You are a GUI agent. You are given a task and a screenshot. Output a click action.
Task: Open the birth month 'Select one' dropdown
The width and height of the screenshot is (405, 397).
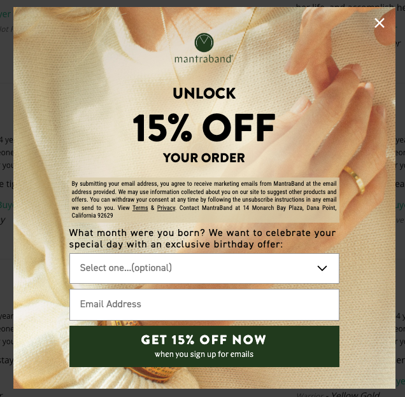[204, 268]
